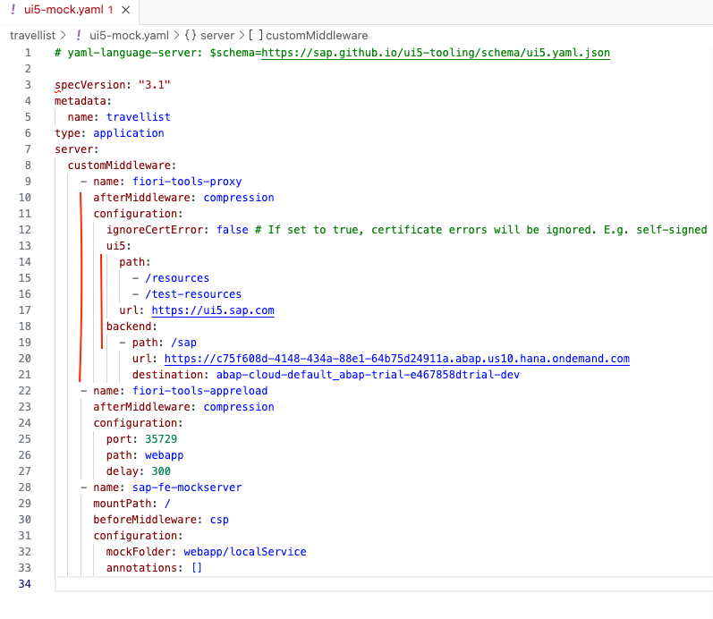The height and width of the screenshot is (619, 713).
Task: Click the server key on line 7
Action: 73,149
